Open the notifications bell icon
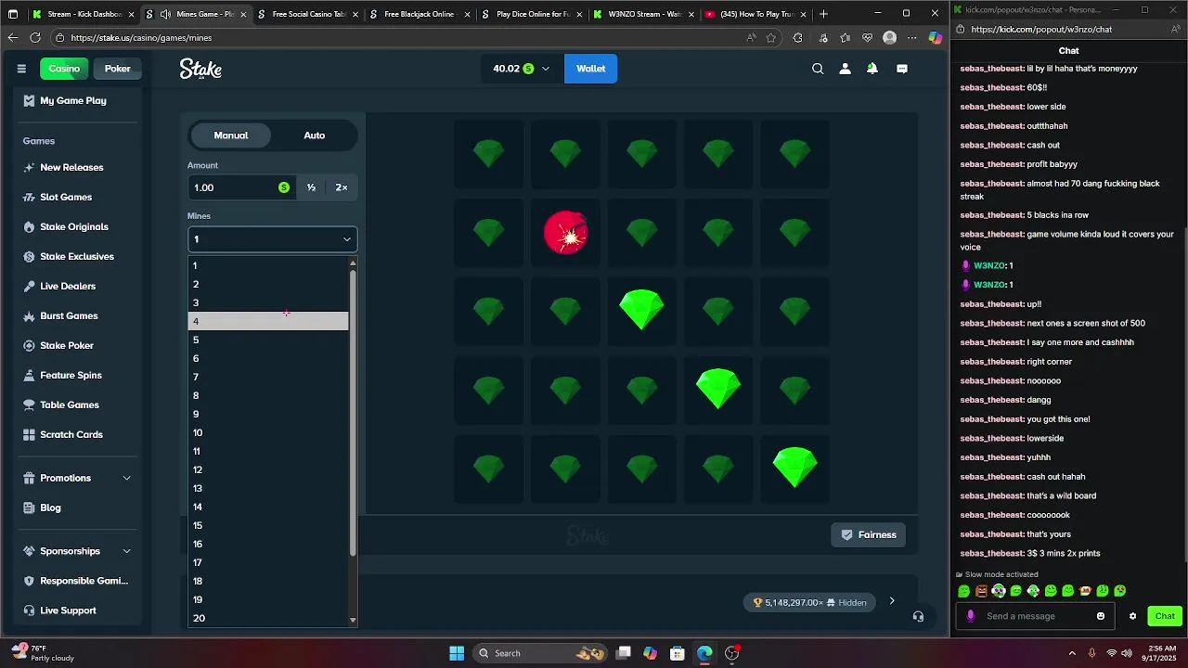Image resolution: width=1188 pixels, height=668 pixels. [x=872, y=69]
